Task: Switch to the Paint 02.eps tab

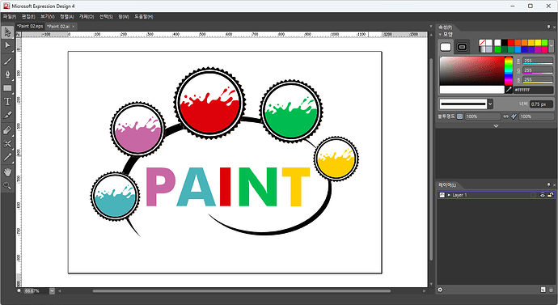Action: point(30,27)
